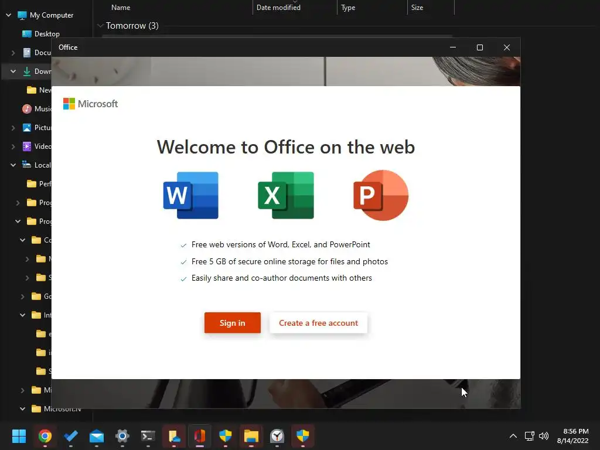Click the Sign in button

(x=232, y=323)
